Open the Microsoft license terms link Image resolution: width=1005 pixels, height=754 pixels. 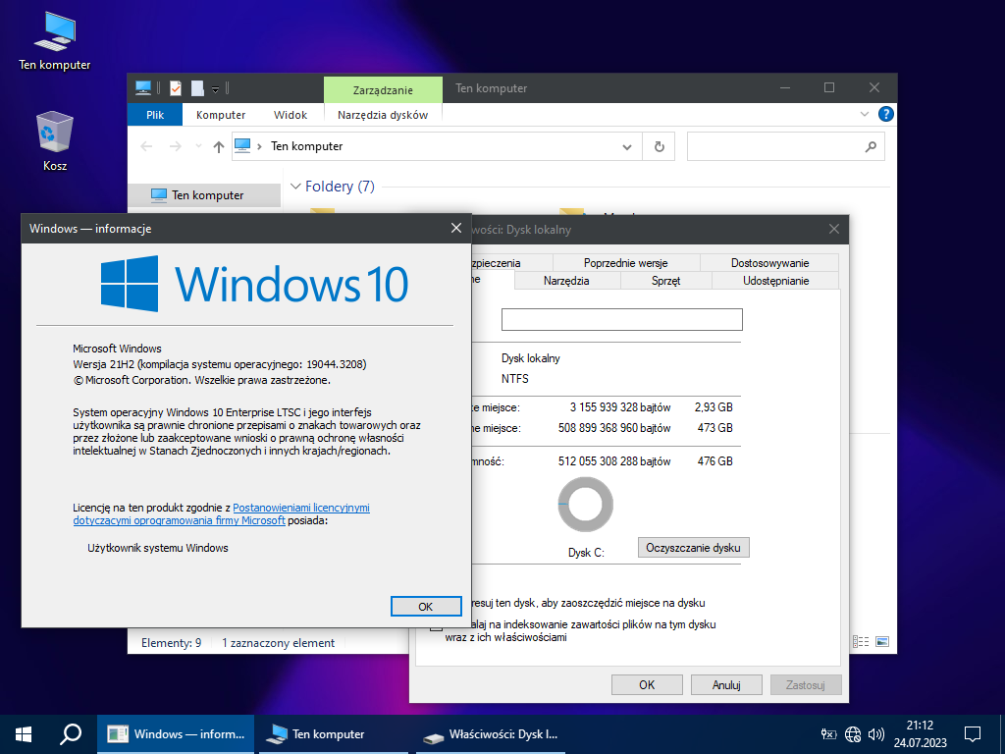pos(300,508)
